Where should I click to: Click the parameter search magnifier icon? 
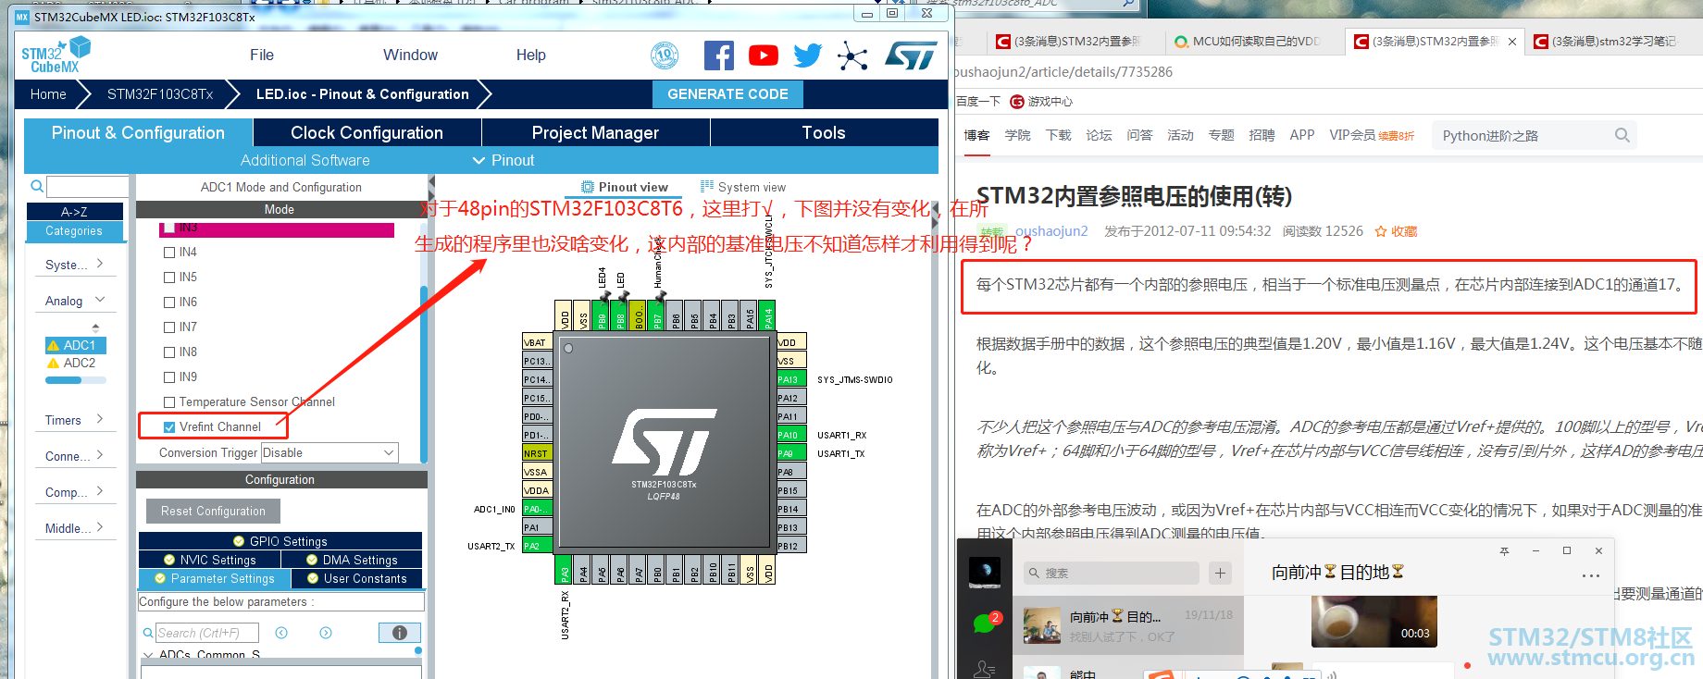point(148,633)
